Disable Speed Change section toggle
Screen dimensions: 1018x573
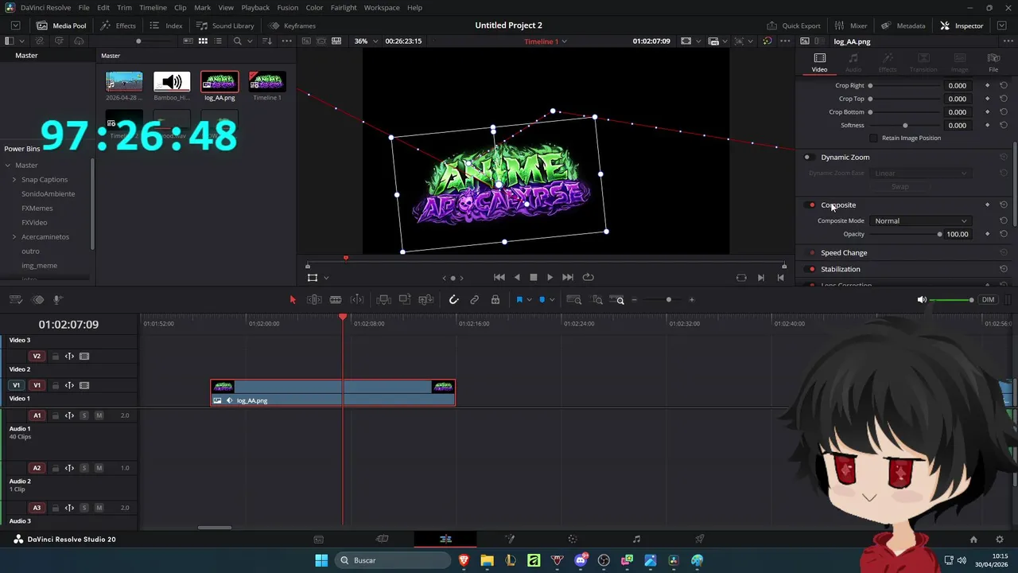811,252
